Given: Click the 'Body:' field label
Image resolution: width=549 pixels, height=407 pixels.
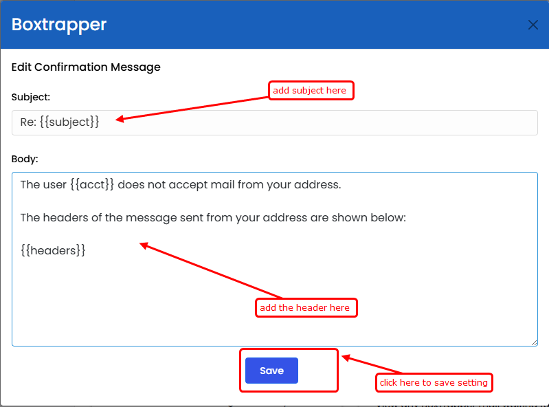Looking at the screenshot, I should (25, 159).
